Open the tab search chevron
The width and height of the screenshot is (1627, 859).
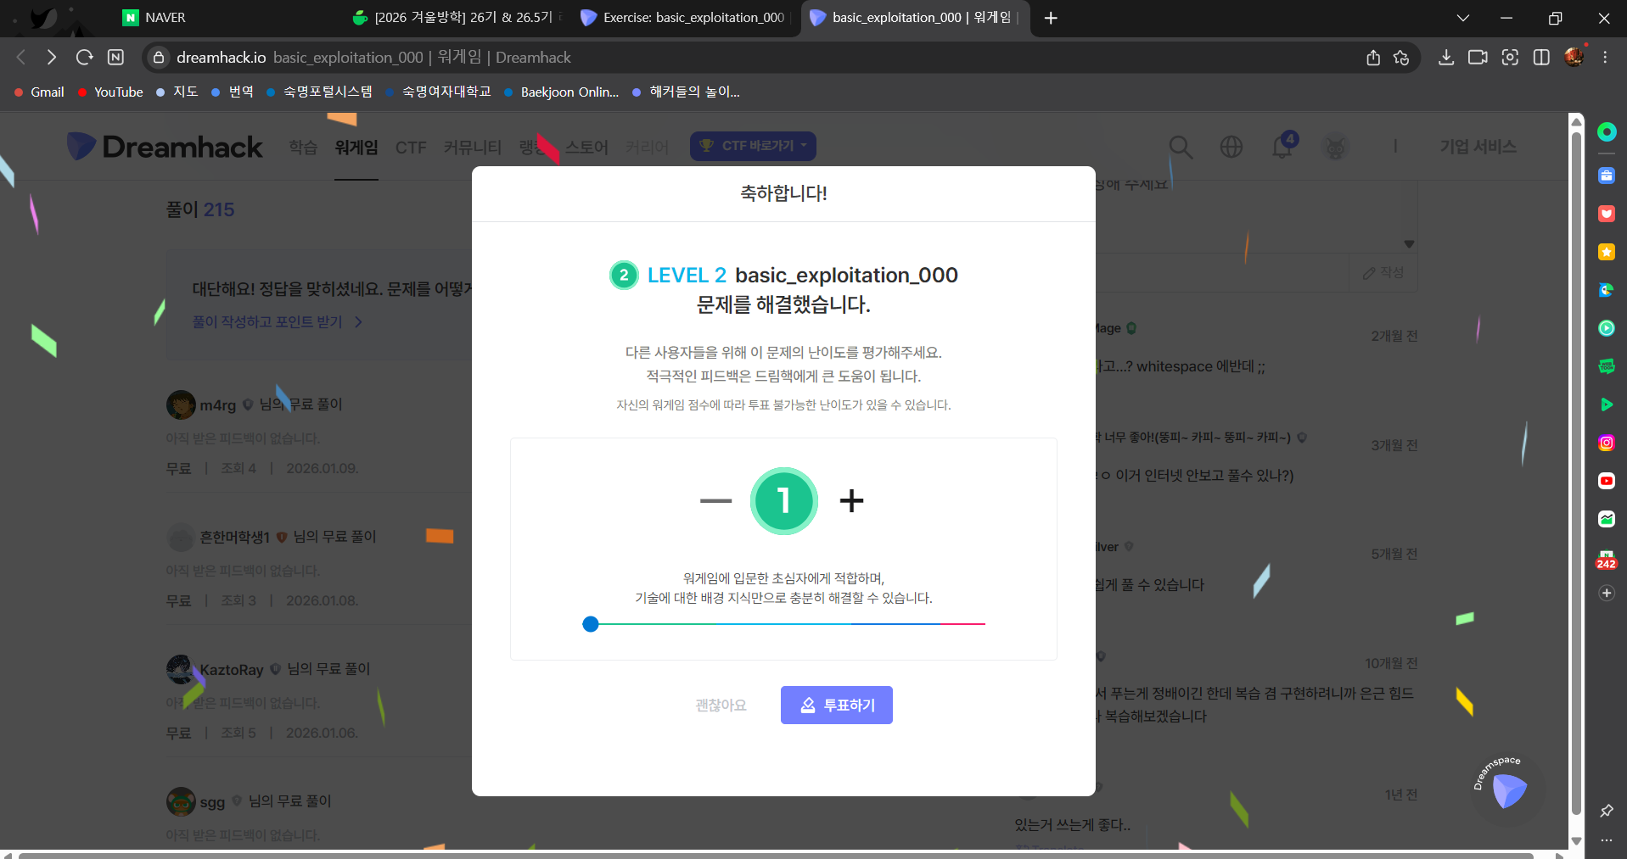pyautogui.click(x=1462, y=17)
